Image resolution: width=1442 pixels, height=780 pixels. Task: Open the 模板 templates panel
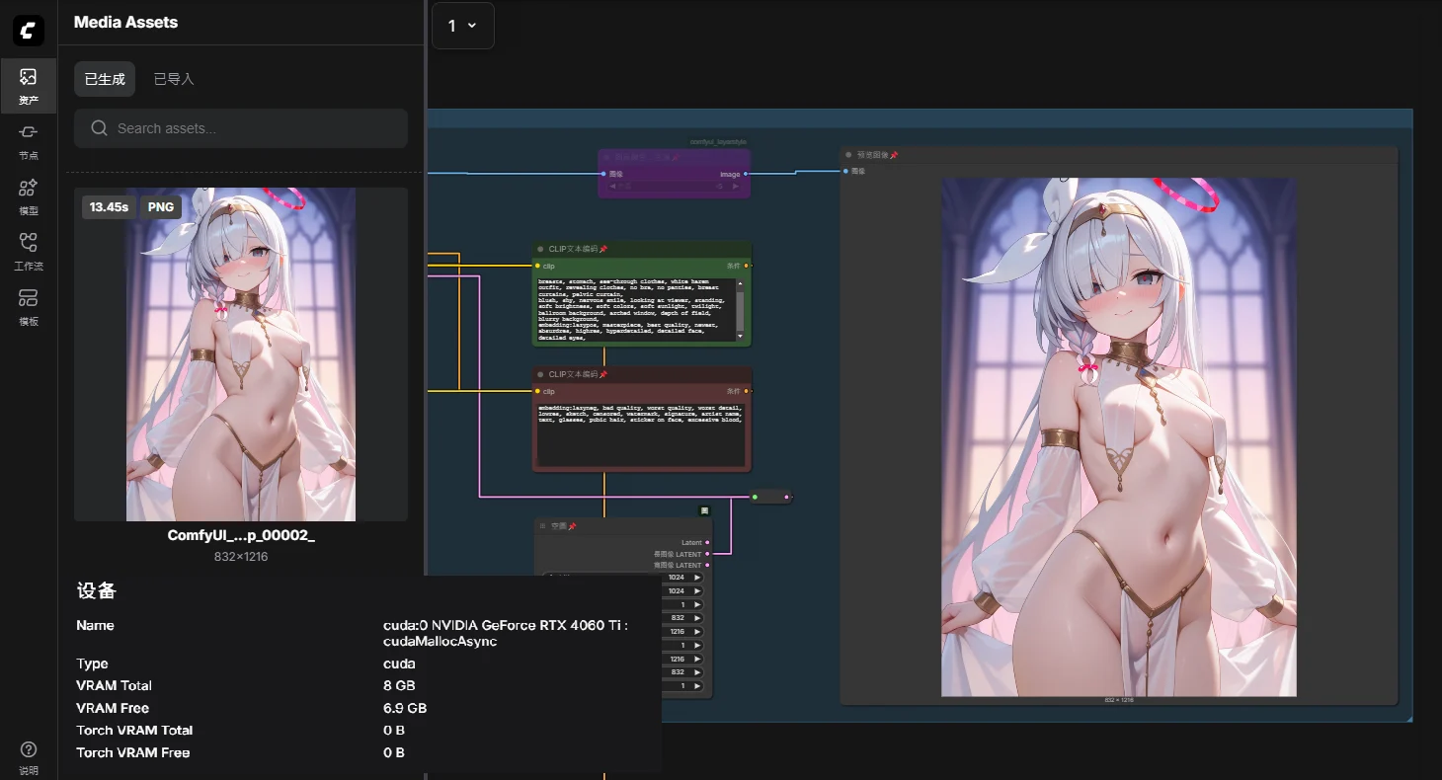click(x=28, y=306)
